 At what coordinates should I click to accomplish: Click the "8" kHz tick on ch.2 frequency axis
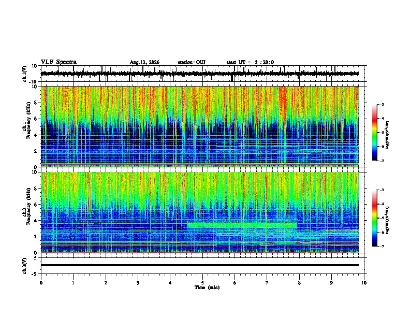coord(36,189)
